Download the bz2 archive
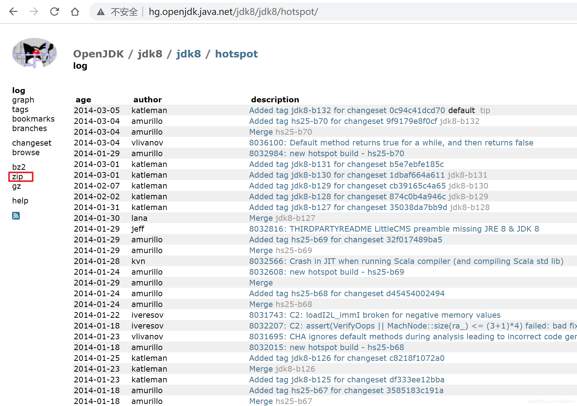This screenshot has height=406, width=577. (x=19, y=167)
